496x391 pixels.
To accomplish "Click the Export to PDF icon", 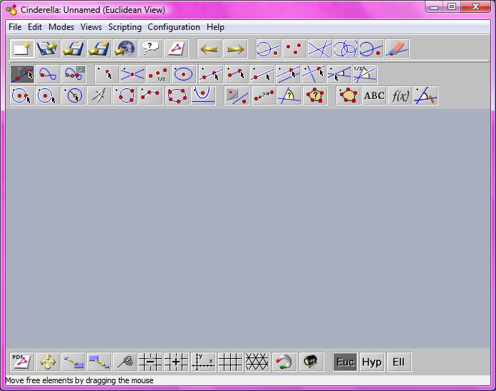I will click(21, 362).
